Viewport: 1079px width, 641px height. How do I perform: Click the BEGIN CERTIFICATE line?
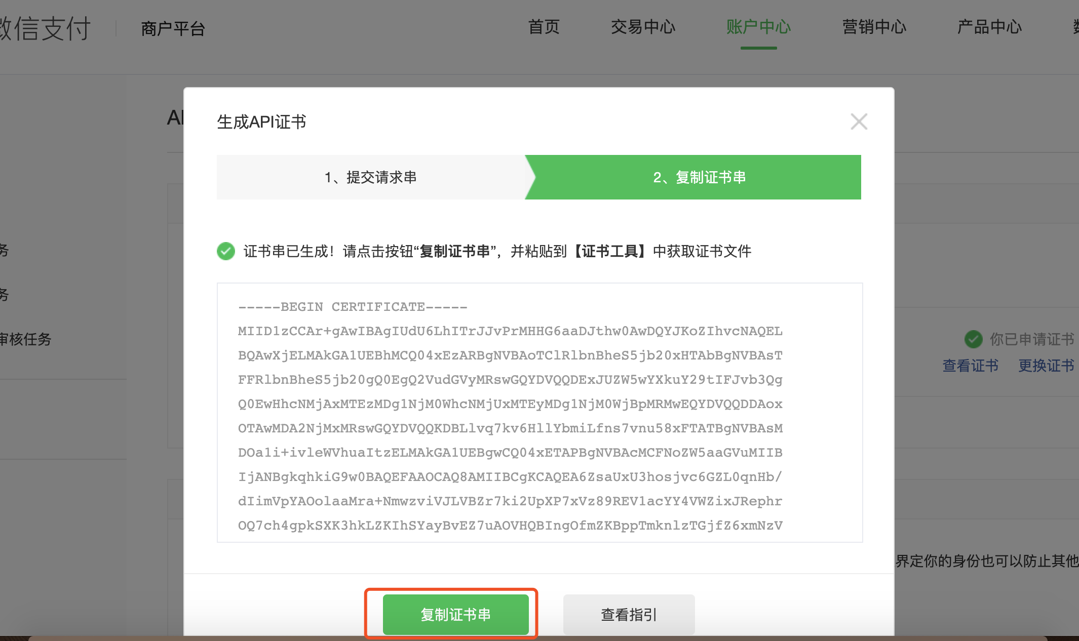(x=353, y=307)
